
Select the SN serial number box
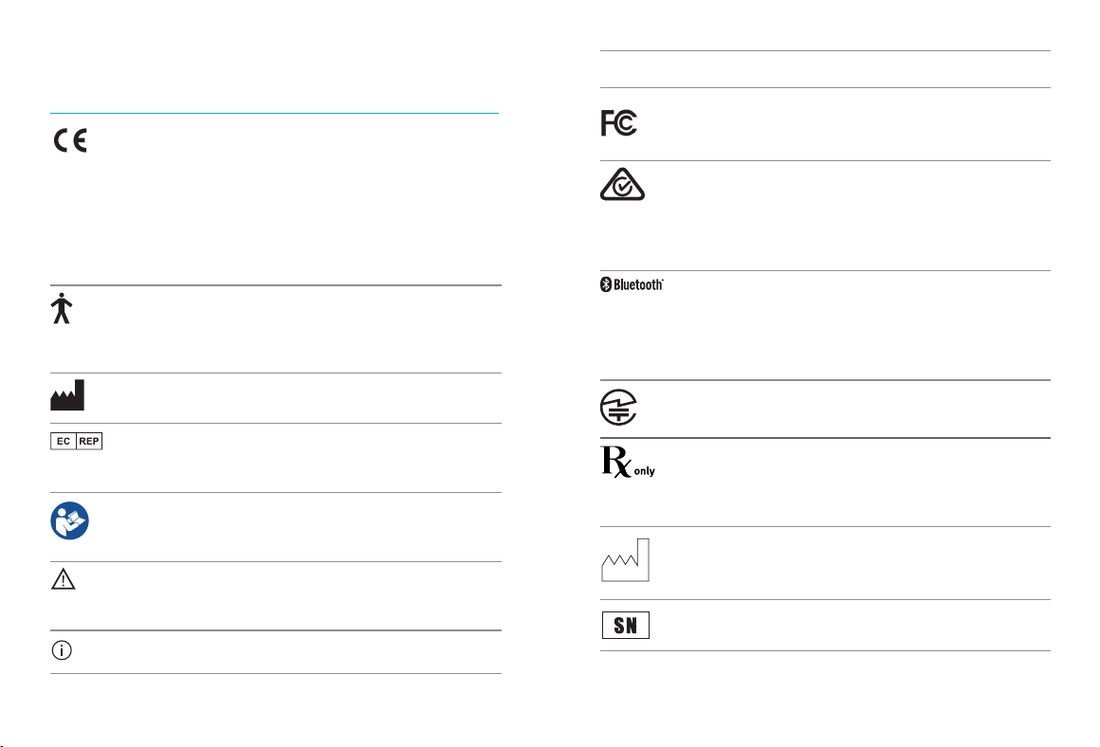(626, 625)
